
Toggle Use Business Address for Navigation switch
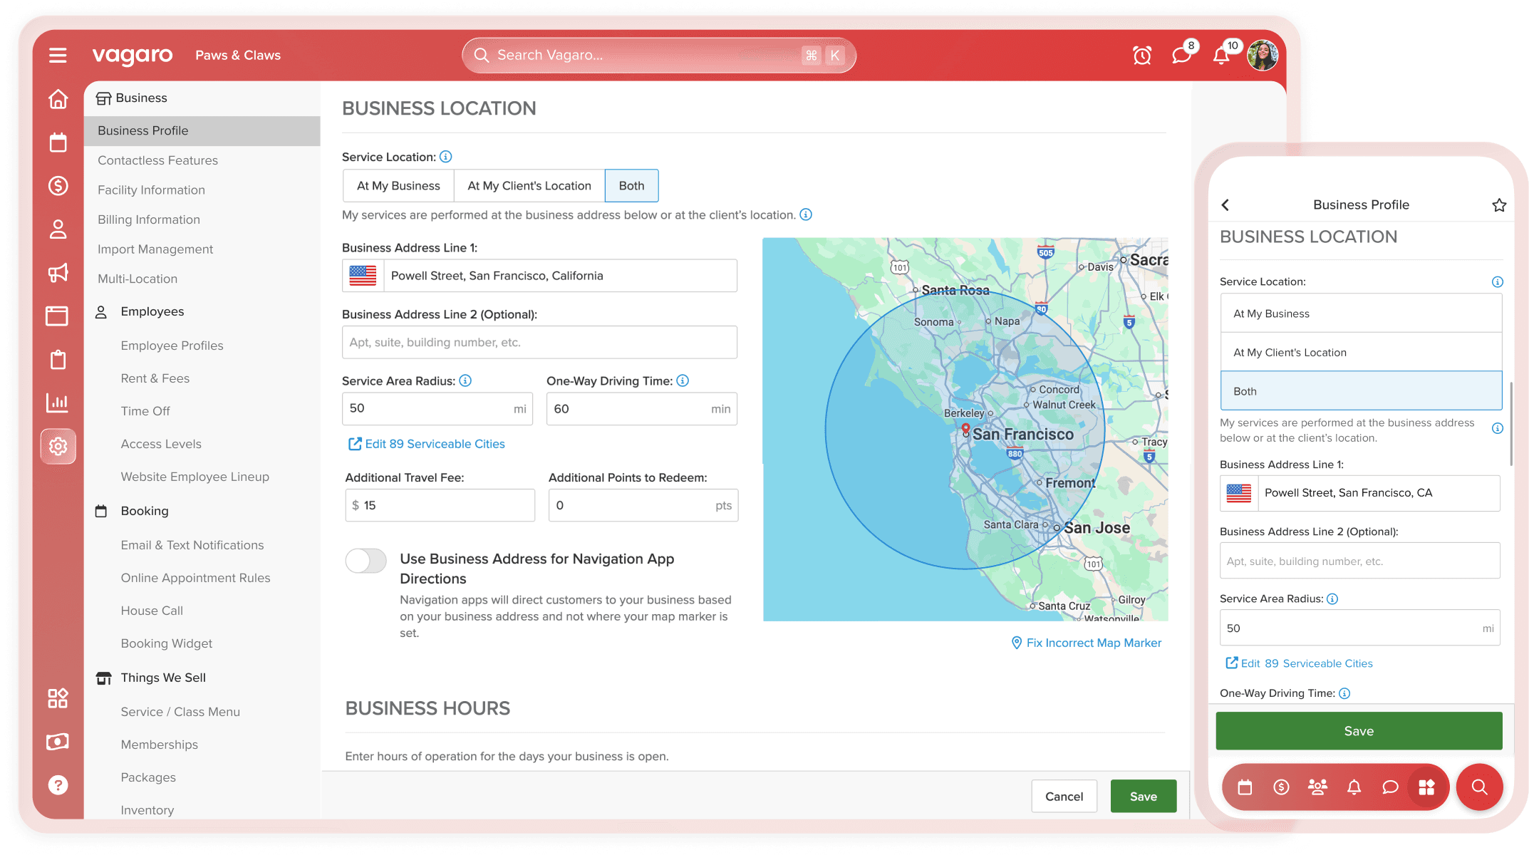coord(366,561)
